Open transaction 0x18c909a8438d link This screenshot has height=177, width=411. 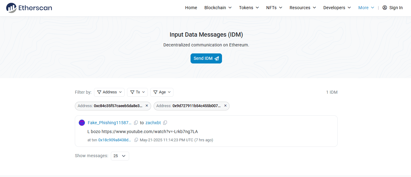tap(115, 140)
